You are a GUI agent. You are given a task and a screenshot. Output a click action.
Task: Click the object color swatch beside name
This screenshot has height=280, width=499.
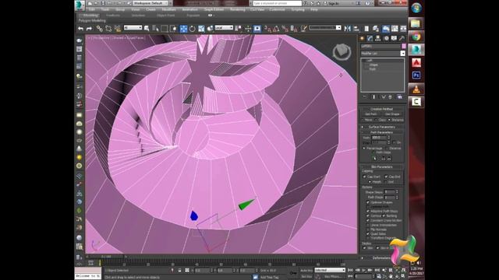404,47
